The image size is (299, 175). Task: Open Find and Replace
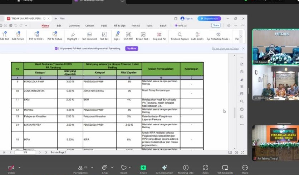coord(180,36)
